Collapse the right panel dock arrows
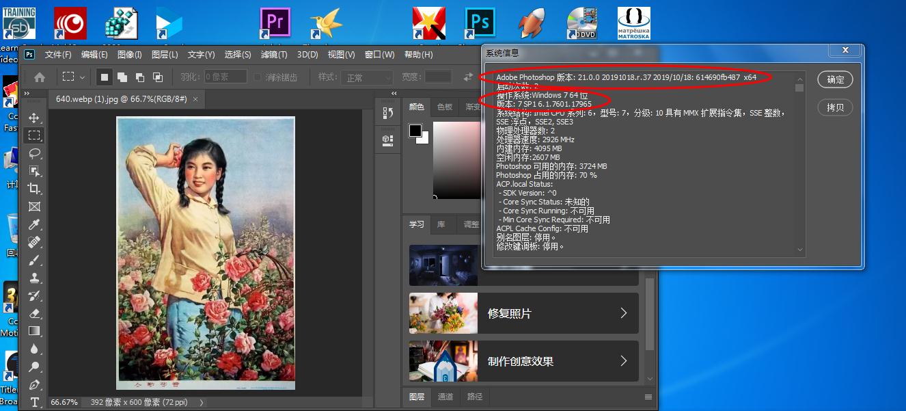The width and height of the screenshot is (906, 411). (x=394, y=94)
